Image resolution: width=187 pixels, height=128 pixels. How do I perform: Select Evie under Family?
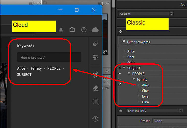145,96
